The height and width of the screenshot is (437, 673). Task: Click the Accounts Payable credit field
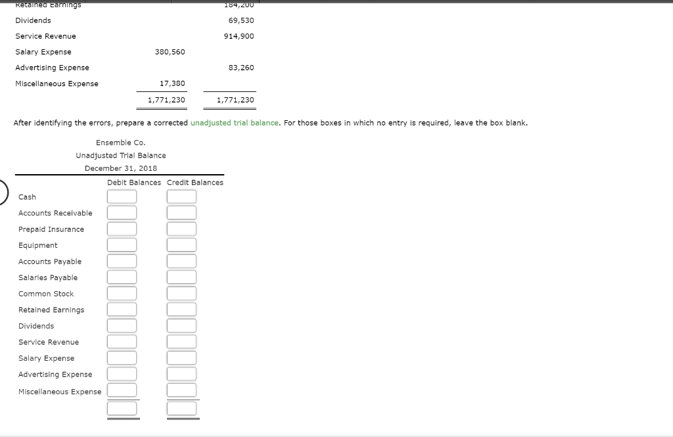181,260
